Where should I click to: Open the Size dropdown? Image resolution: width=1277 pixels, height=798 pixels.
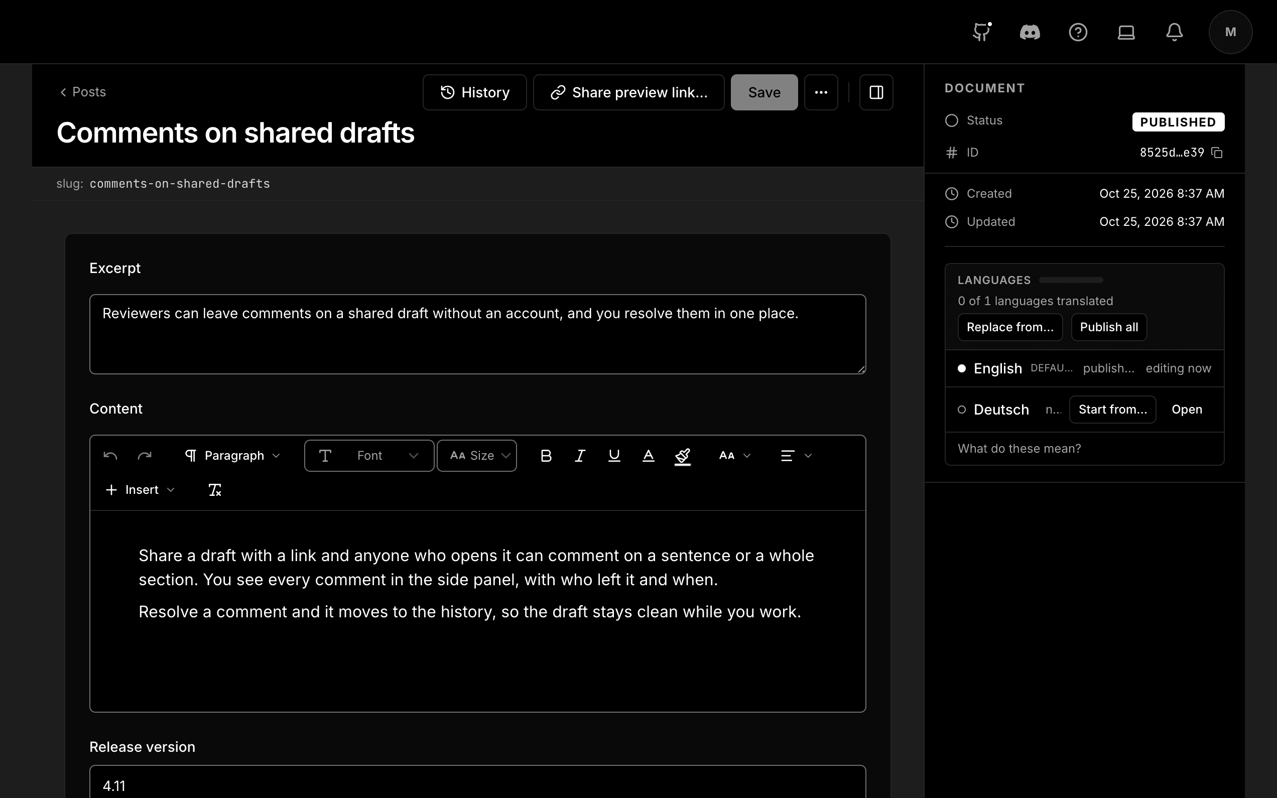tap(476, 456)
